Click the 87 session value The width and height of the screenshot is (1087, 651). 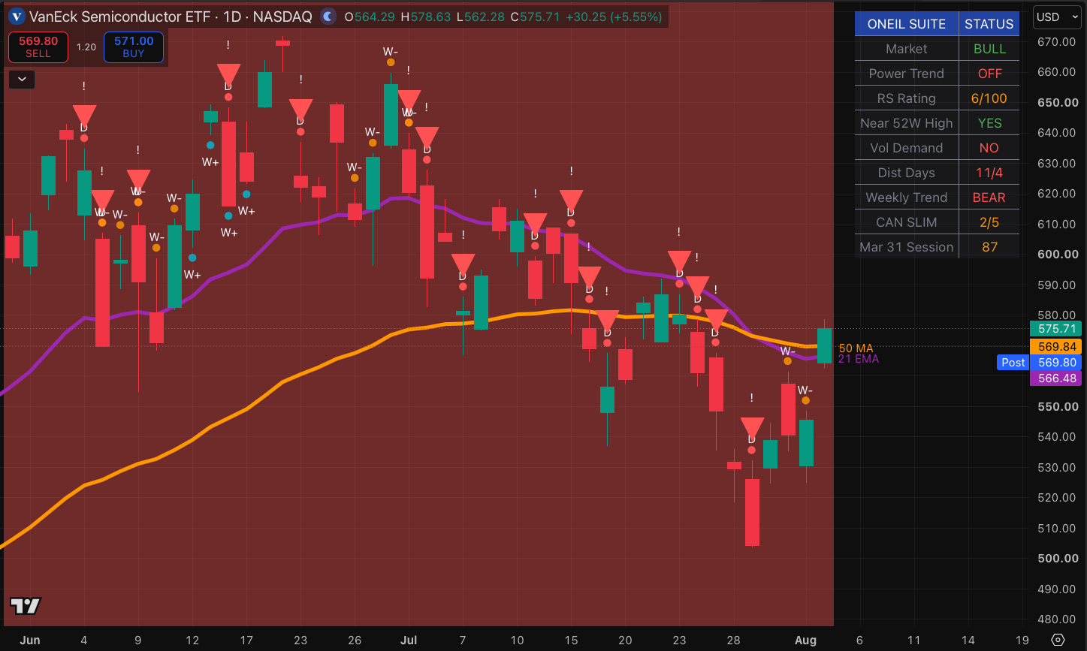989,247
